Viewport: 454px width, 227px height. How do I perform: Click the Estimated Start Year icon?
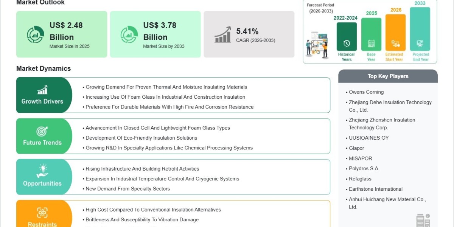395,44
